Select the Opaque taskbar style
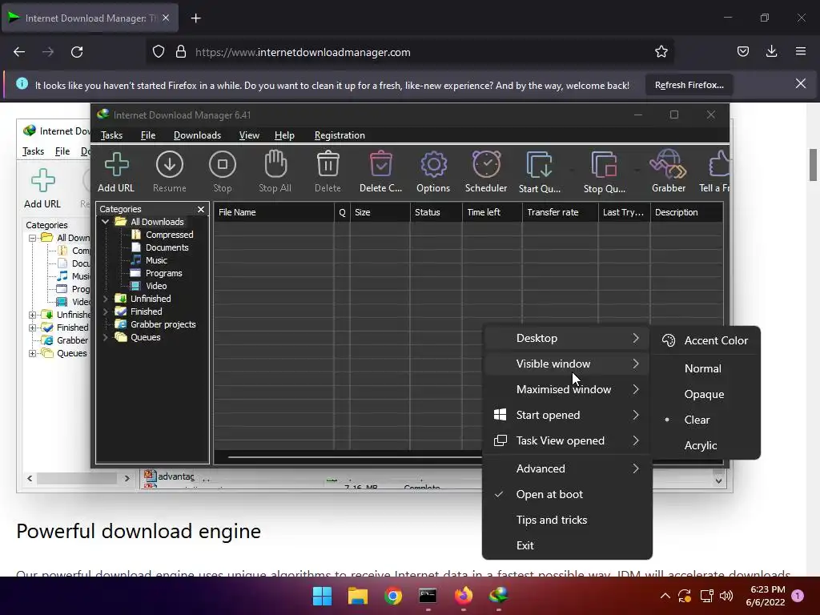 coord(706,394)
